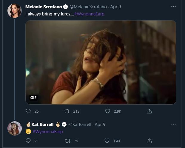Retweet Melanie Scrofano's tweet
Image resolution: width=185 pixels, height=148 pixels.
click(x=67, y=111)
